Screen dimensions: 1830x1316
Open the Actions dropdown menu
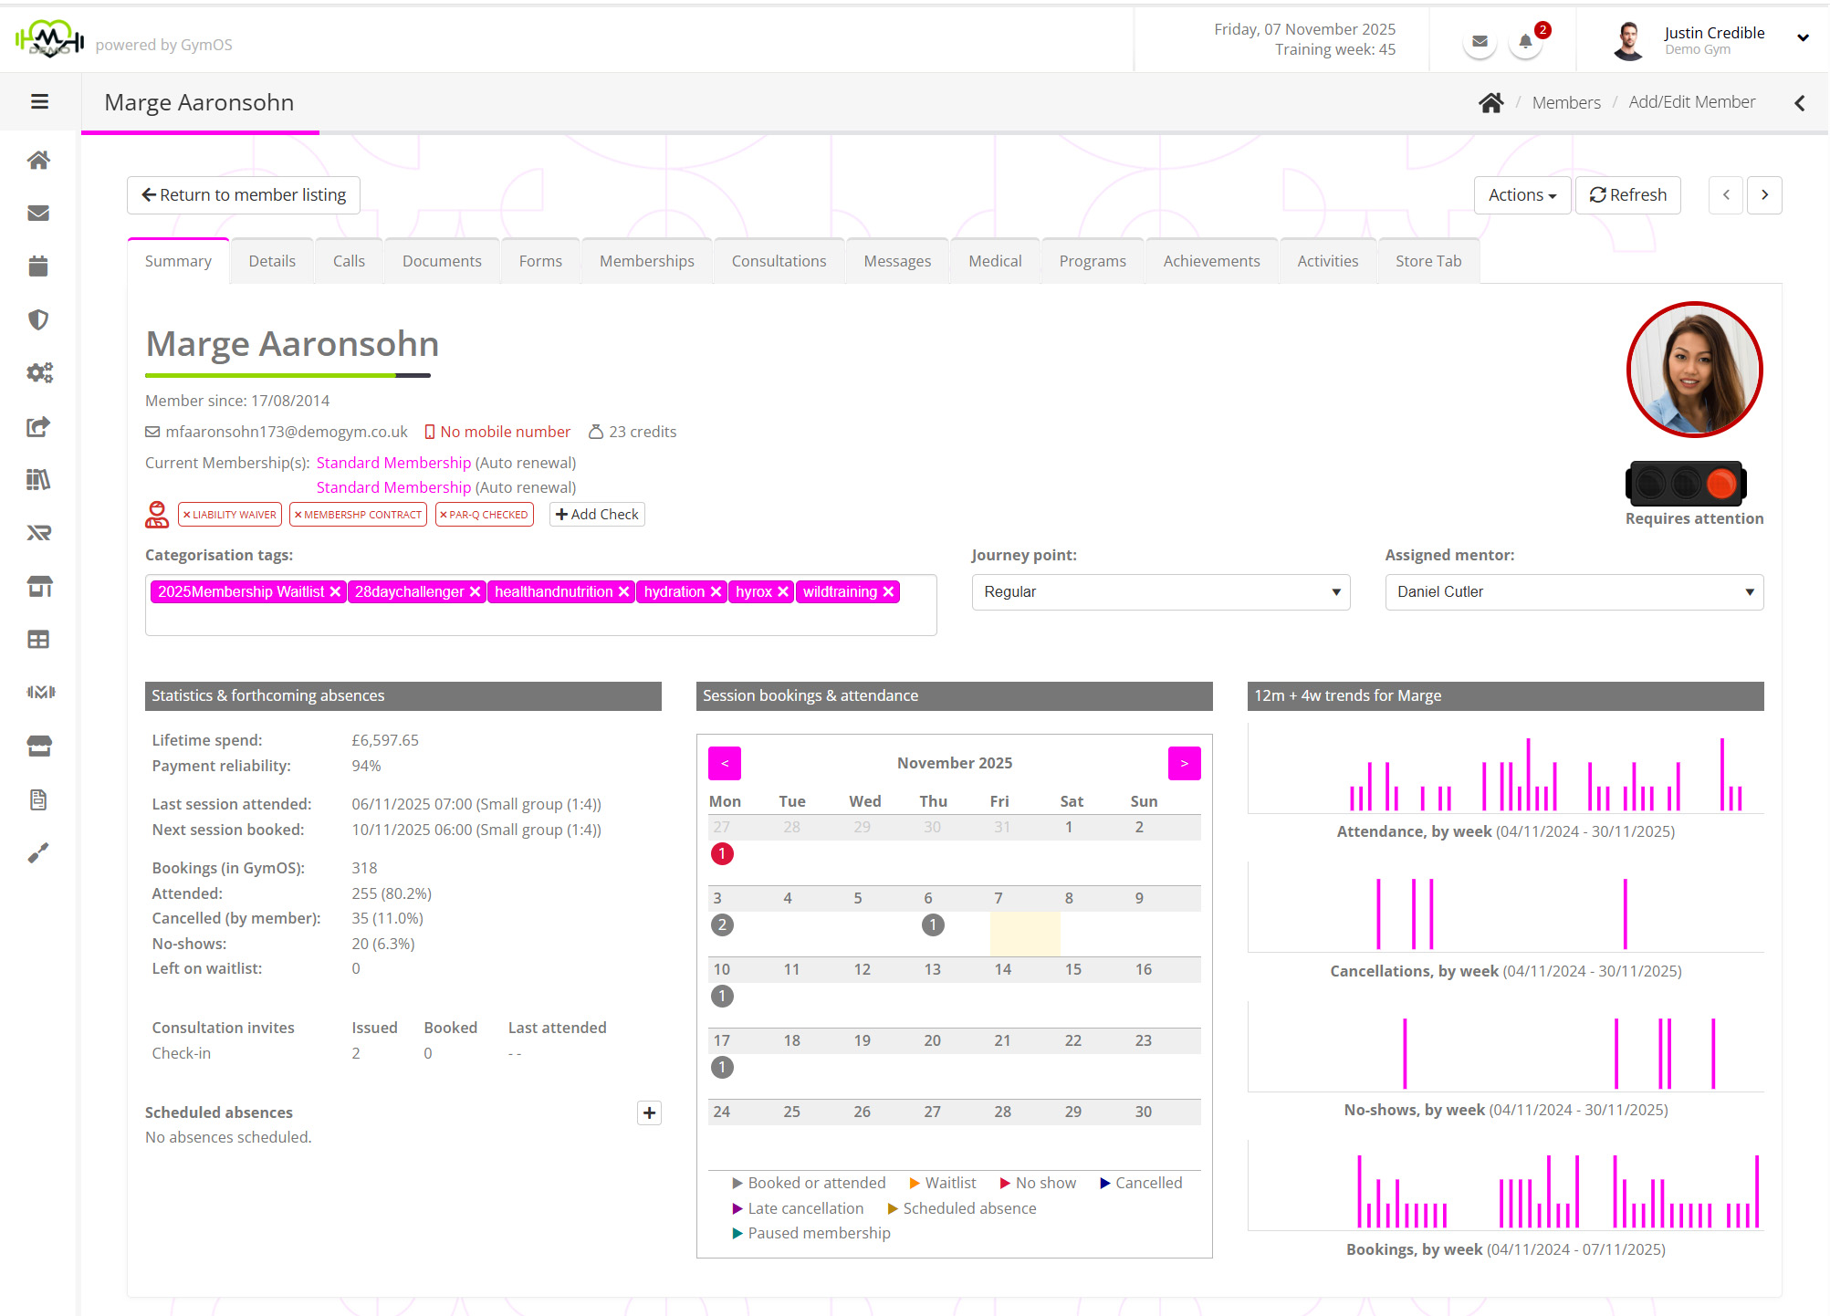(x=1522, y=195)
